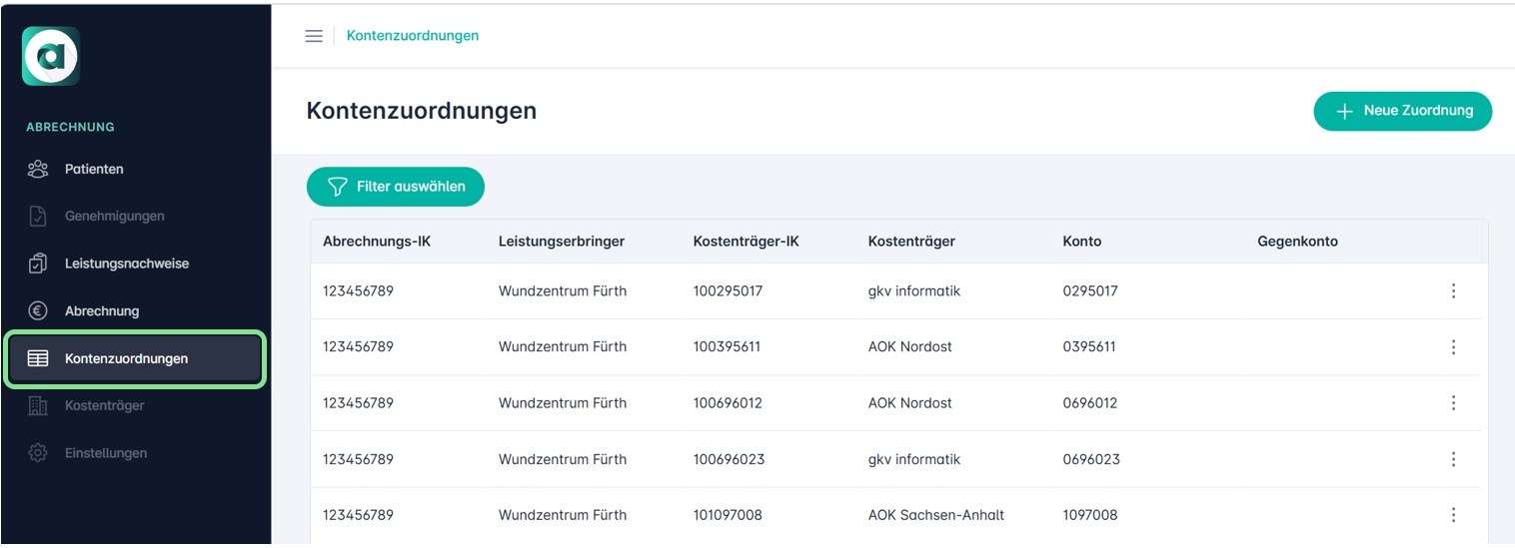Click the Konto column header

[x=1081, y=242]
